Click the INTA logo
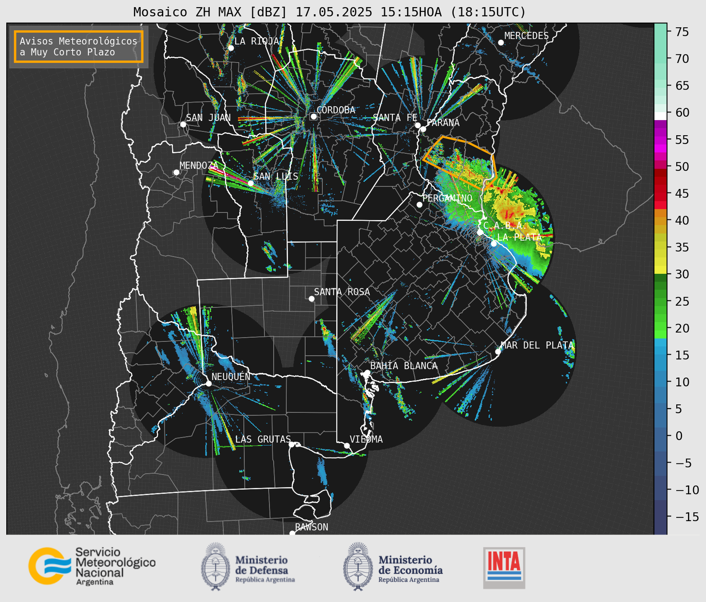 (504, 568)
